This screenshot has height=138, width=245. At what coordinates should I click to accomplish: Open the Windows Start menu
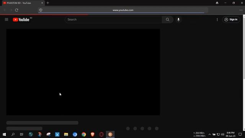(x=4, y=135)
